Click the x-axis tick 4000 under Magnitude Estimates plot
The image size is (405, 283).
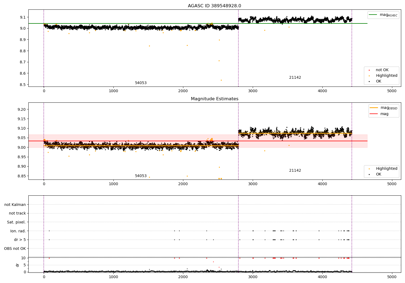pos(322,184)
